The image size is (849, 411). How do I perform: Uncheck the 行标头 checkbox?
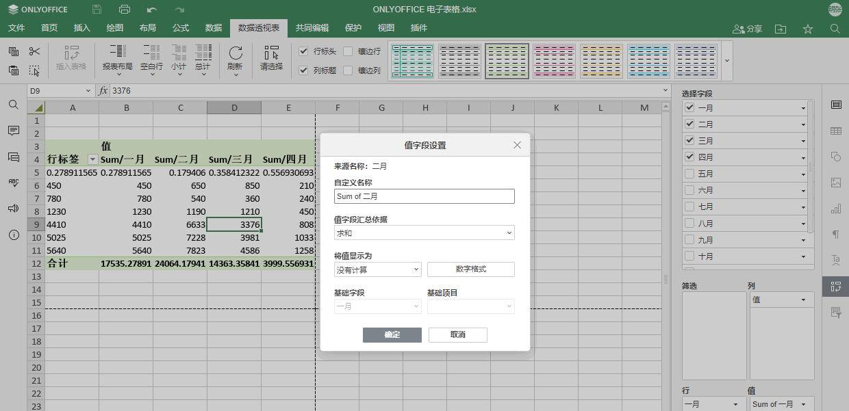(303, 51)
